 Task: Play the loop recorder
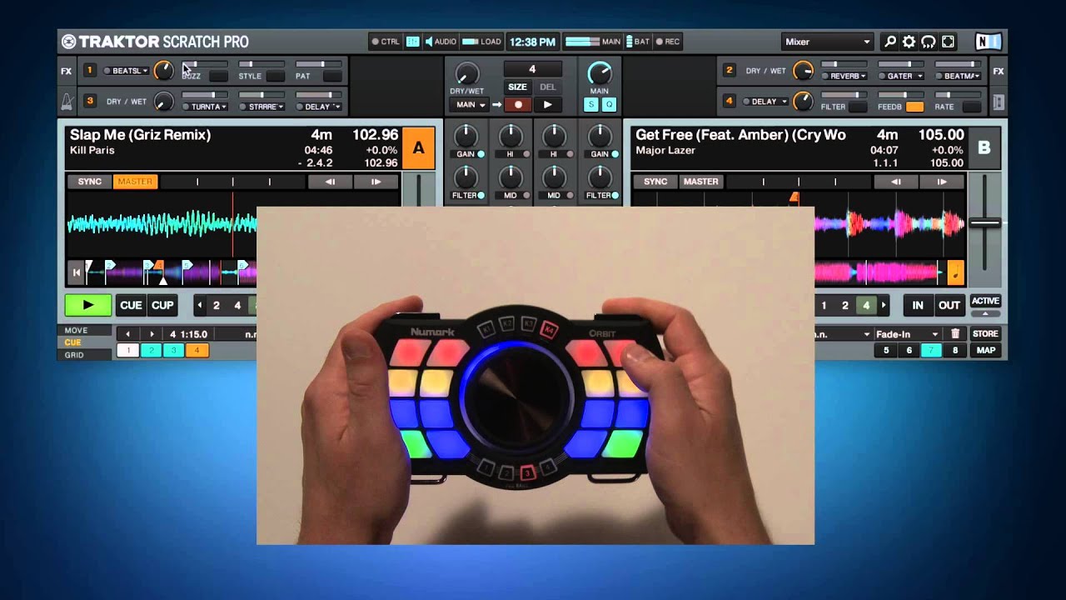coord(547,104)
